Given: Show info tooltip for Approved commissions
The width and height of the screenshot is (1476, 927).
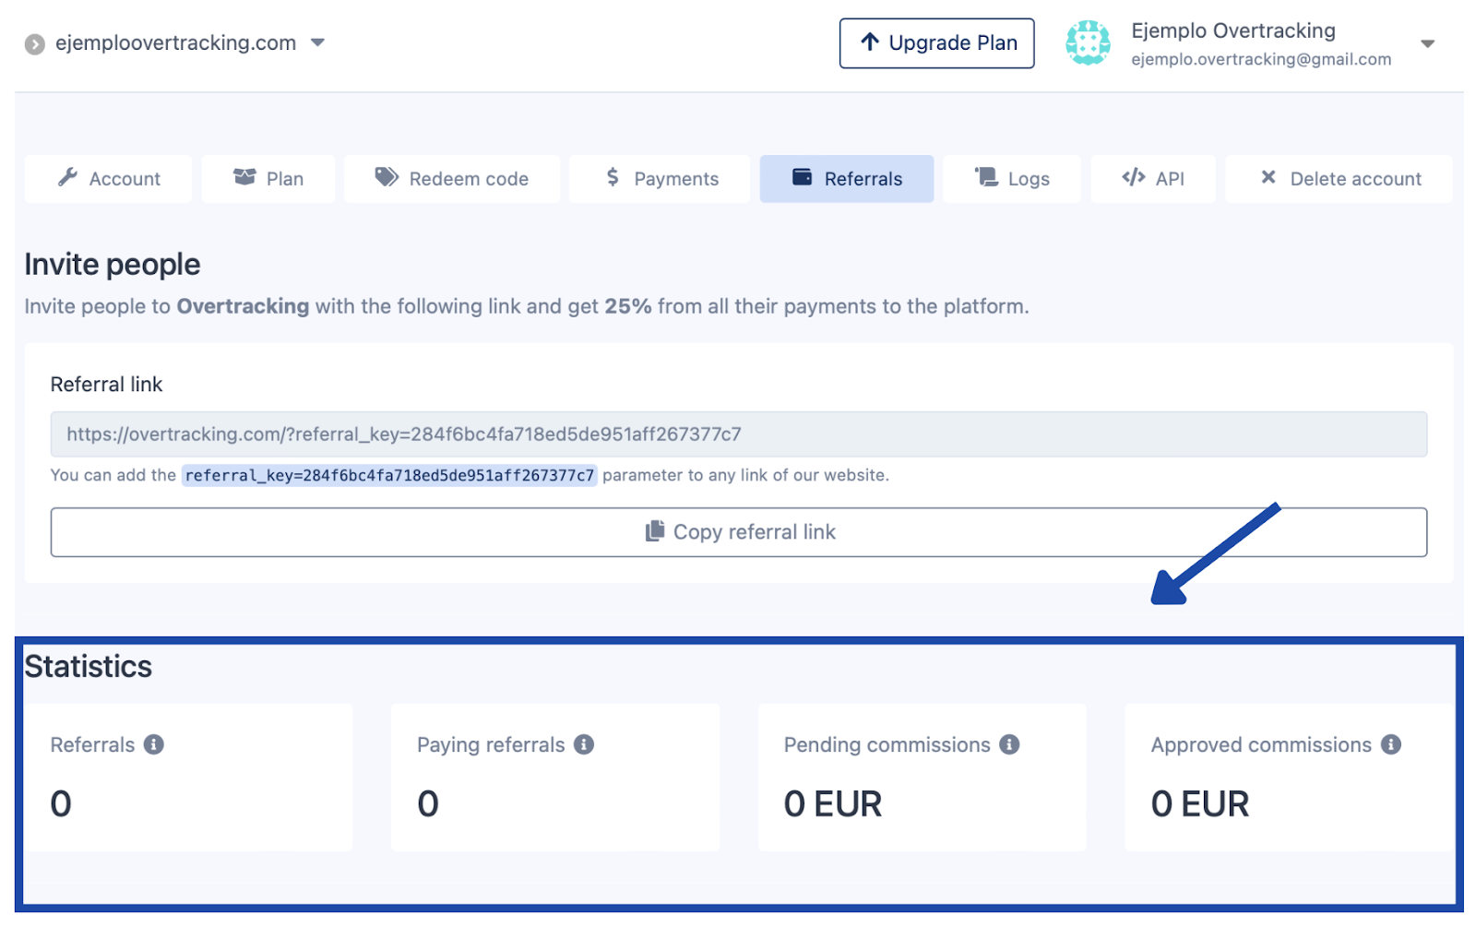Looking at the screenshot, I should [1391, 744].
